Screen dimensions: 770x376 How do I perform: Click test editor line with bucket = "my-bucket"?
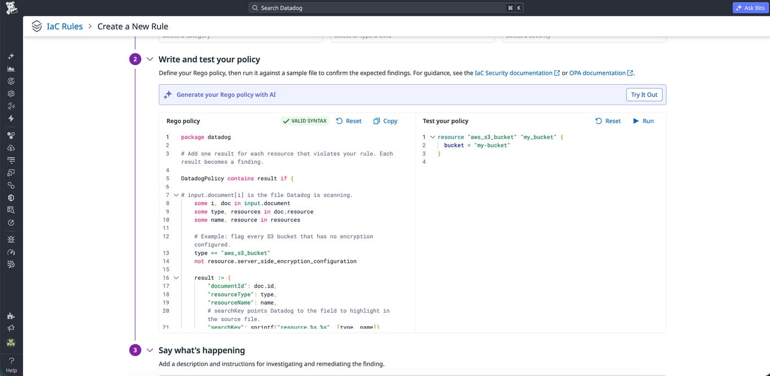(x=477, y=145)
